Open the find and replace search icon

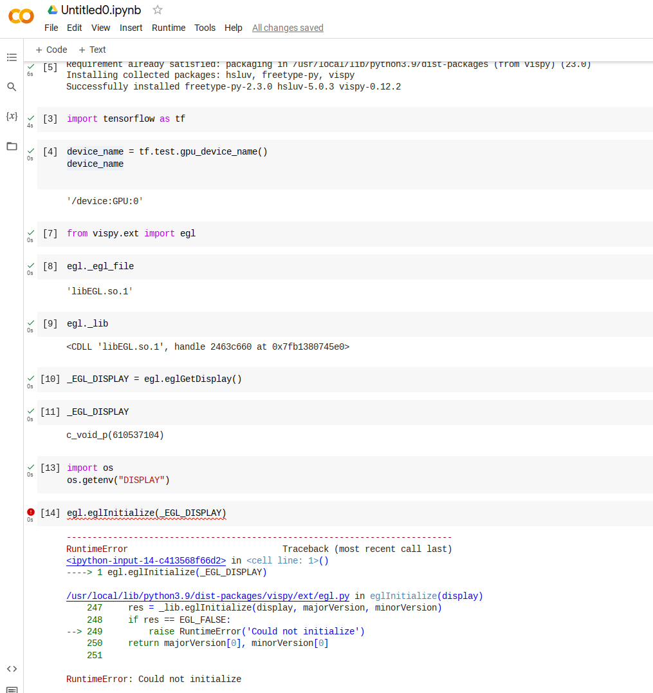[x=12, y=86]
